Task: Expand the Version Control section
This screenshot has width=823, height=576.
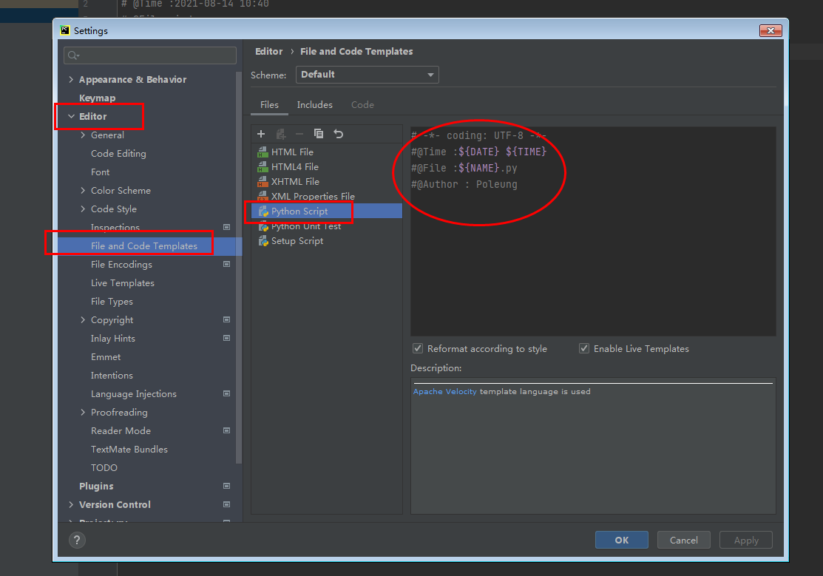Action: pos(72,504)
